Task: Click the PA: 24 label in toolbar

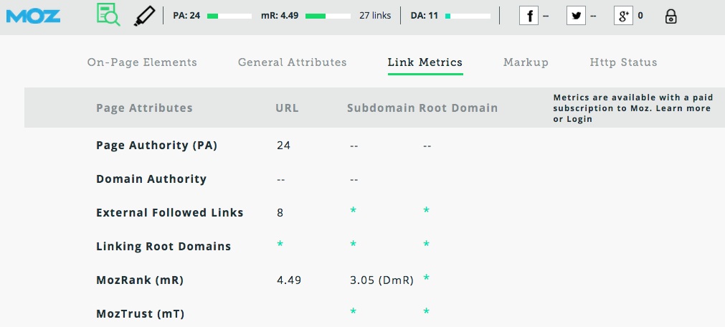Action: pos(186,16)
